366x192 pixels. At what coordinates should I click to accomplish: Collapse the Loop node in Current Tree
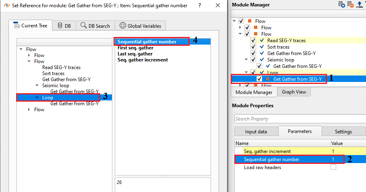(x=37, y=98)
